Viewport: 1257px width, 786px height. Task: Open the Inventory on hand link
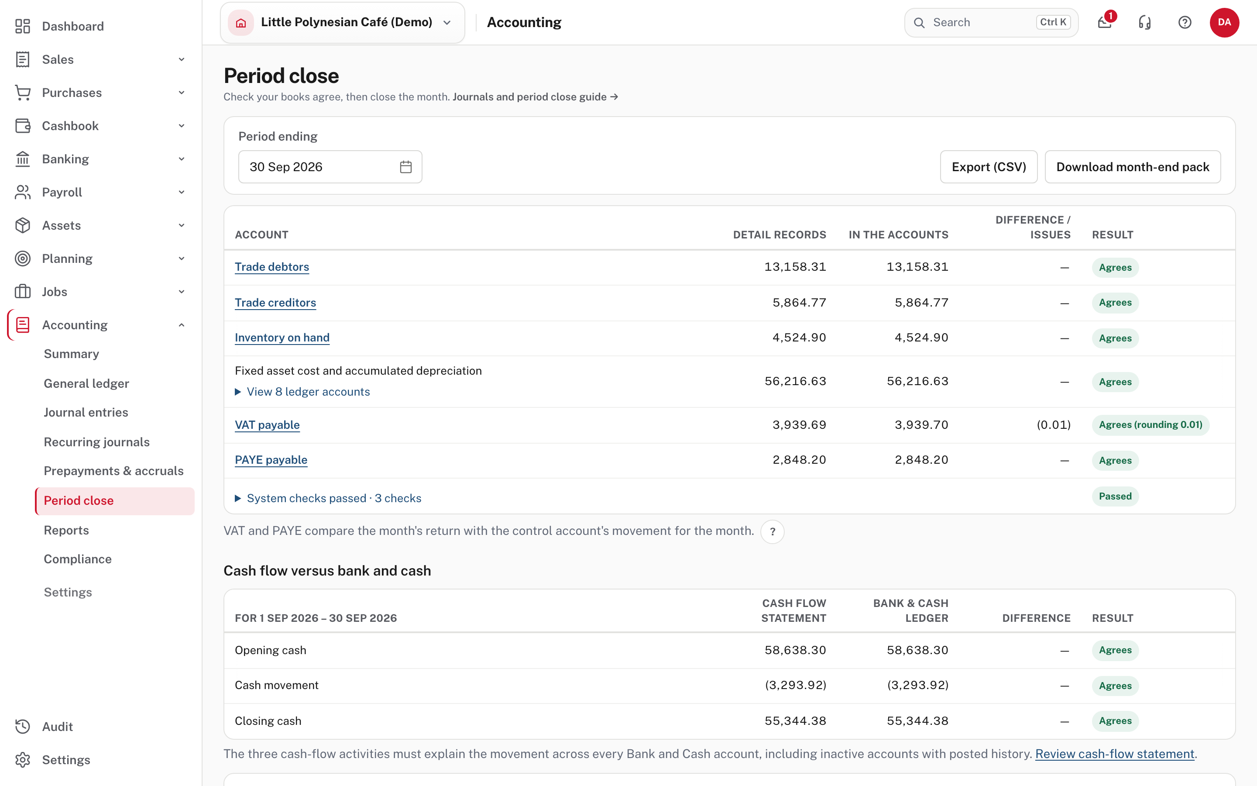click(x=282, y=338)
